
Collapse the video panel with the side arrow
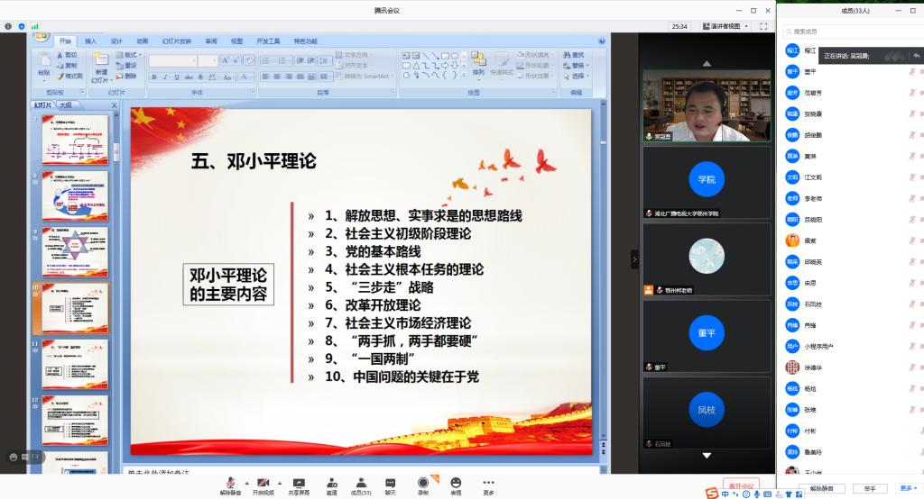(633, 259)
